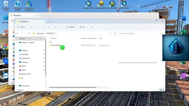Click Descargas in the address breadcrumb
Screen dimensions: 189x106
(x=40, y=33)
